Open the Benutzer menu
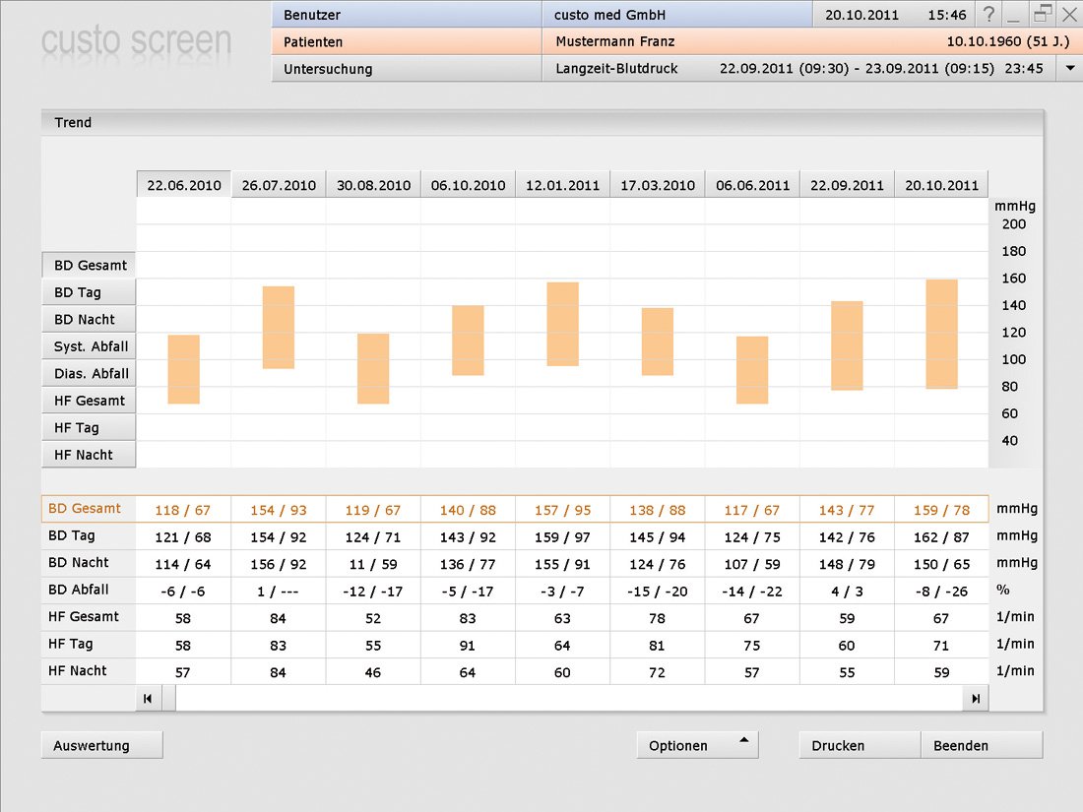 406,15
